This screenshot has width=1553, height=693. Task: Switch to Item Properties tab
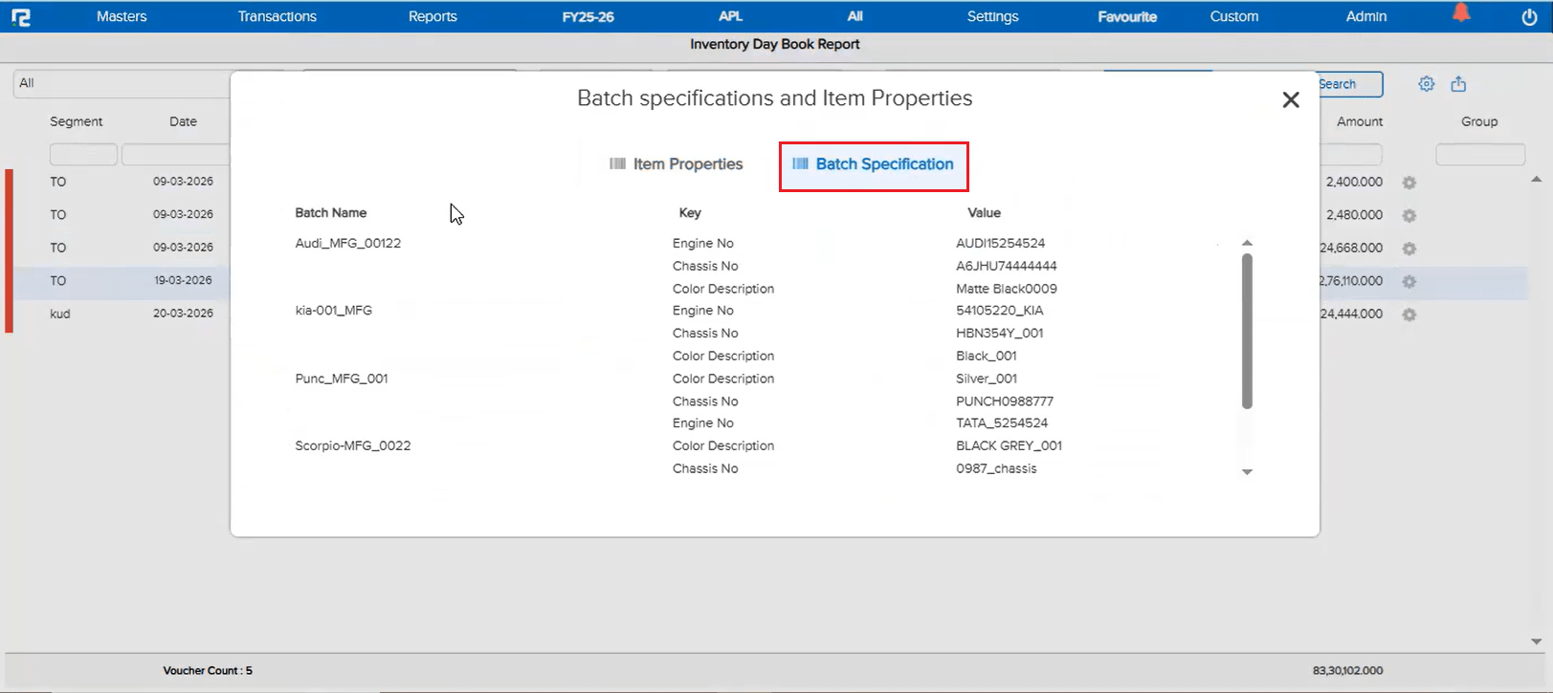point(677,164)
